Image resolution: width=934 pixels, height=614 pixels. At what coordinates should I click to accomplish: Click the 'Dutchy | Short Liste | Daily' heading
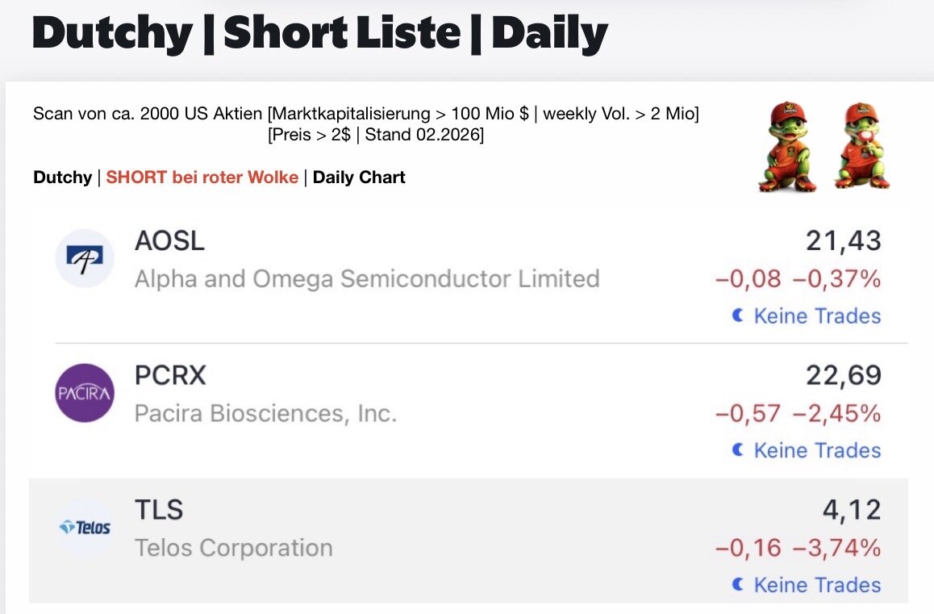319,34
